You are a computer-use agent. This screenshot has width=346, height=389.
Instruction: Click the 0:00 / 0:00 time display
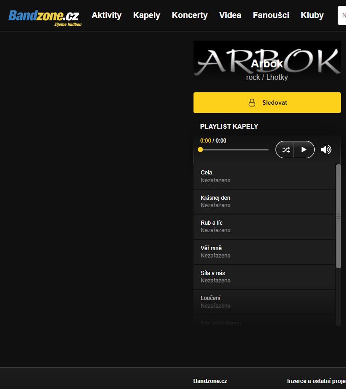pyautogui.click(x=213, y=141)
